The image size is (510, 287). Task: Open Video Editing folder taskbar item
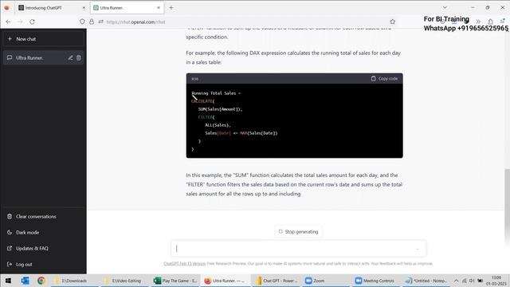coord(124,281)
